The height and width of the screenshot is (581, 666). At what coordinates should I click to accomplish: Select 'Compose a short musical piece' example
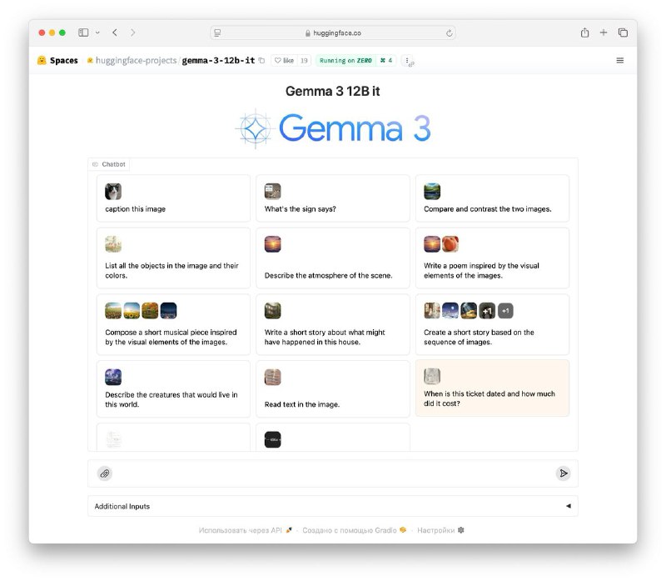pos(173,324)
